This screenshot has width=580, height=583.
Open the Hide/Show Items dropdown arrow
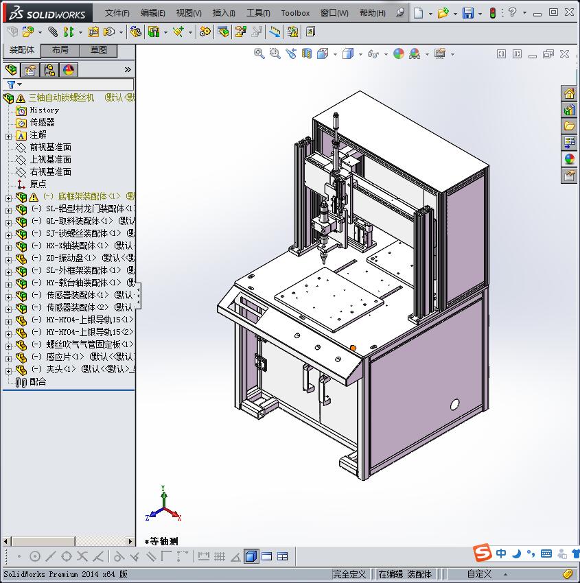386,54
